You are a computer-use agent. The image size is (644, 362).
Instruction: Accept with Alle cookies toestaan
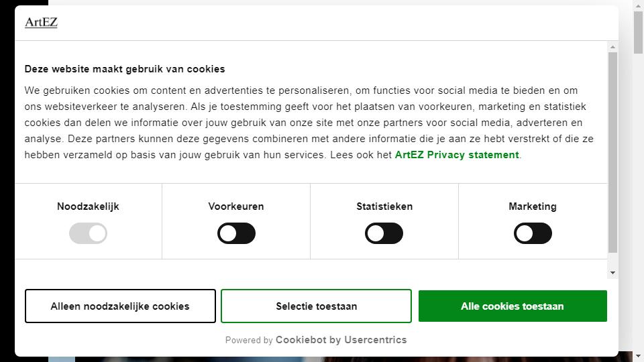pyautogui.click(x=513, y=306)
